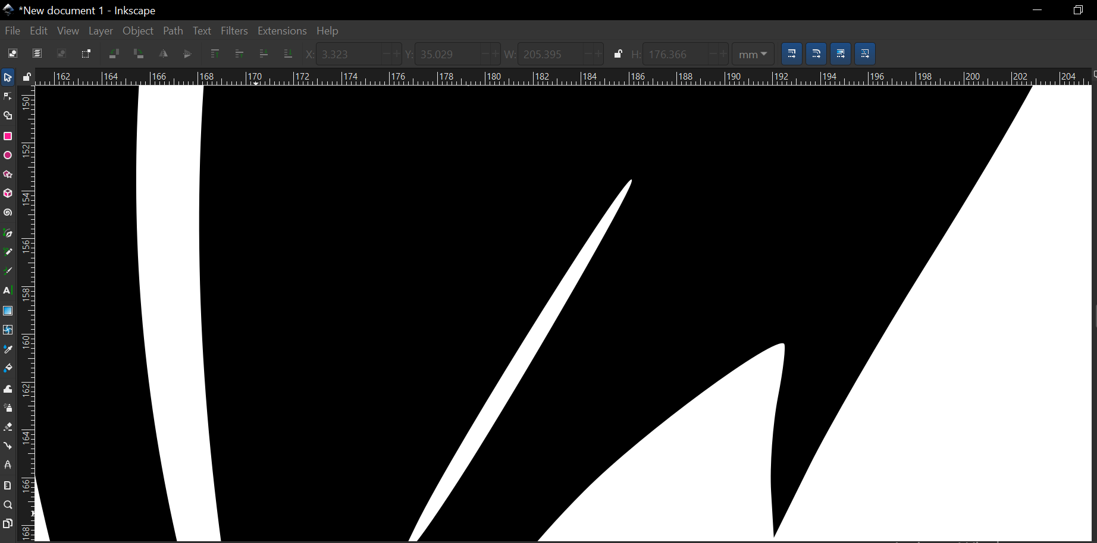
Task: Select the Text tool
Action: (8, 291)
